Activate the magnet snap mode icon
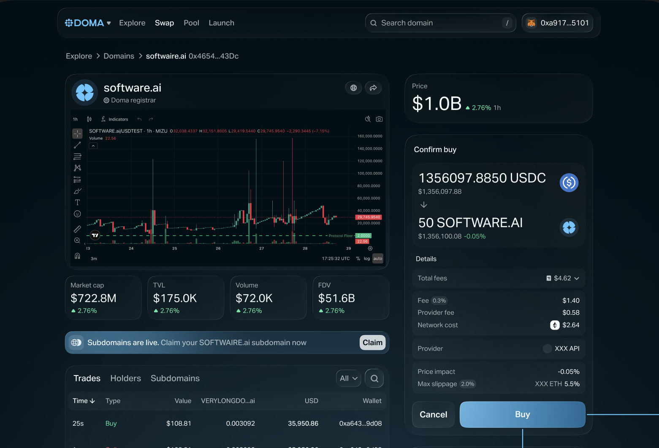 coord(77,256)
